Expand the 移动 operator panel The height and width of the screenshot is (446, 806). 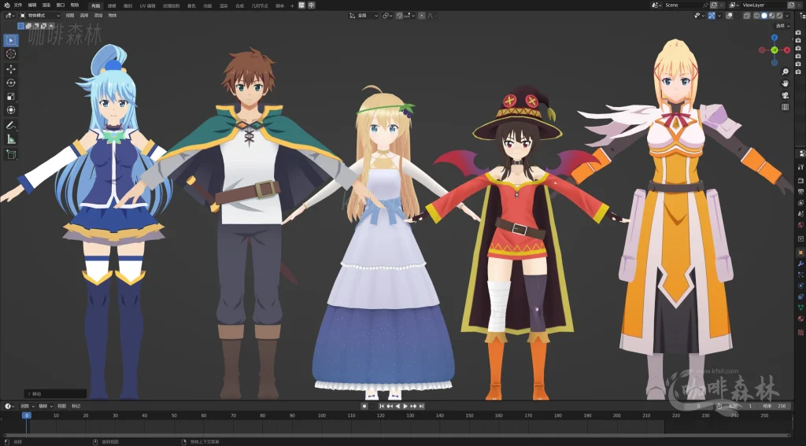click(56, 393)
